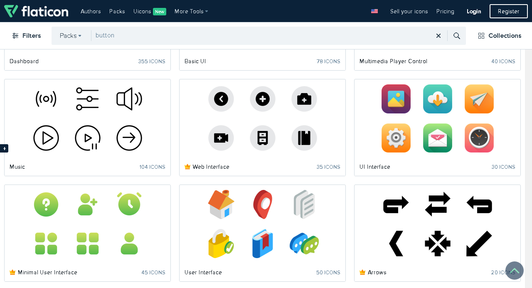Click the search magnifier icon
This screenshot has height=288, width=532.
click(x=456, y=35)
